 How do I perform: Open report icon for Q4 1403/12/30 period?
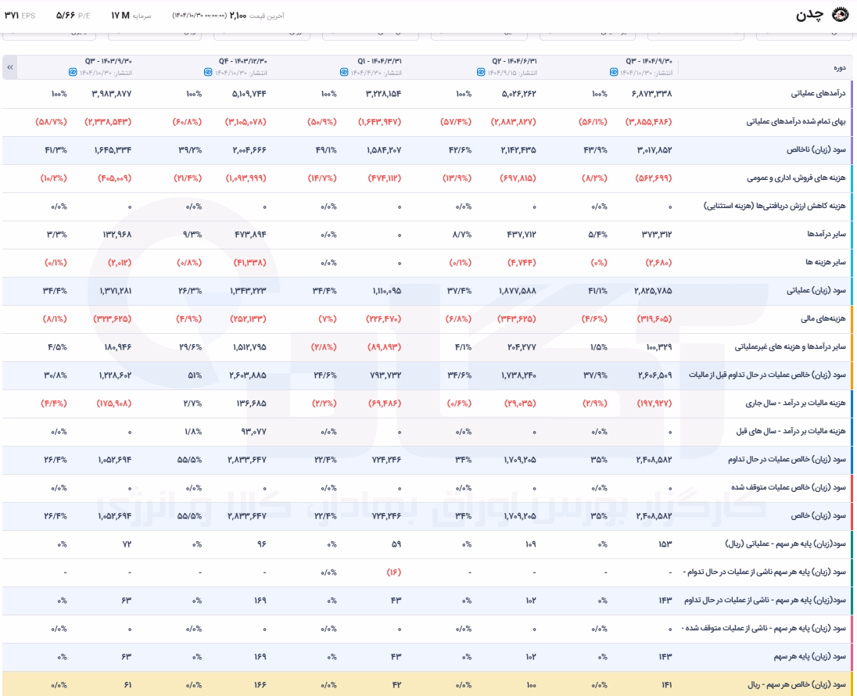point(208,72)
